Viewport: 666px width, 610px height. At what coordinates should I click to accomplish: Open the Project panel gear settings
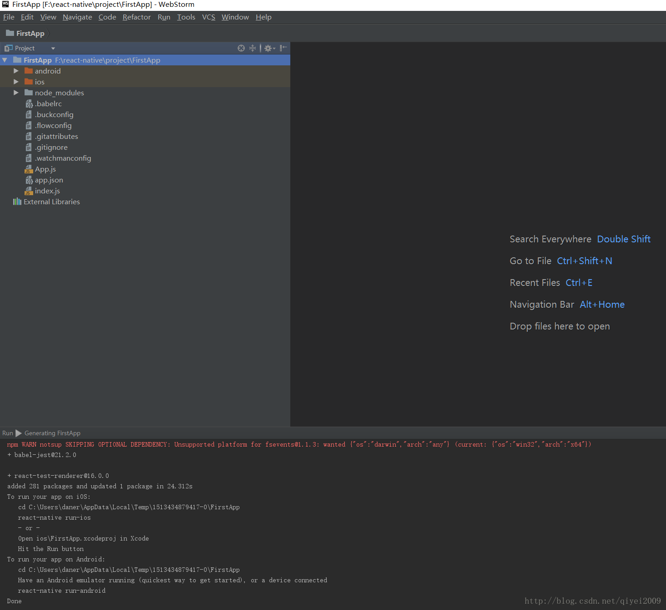point(270,48)
